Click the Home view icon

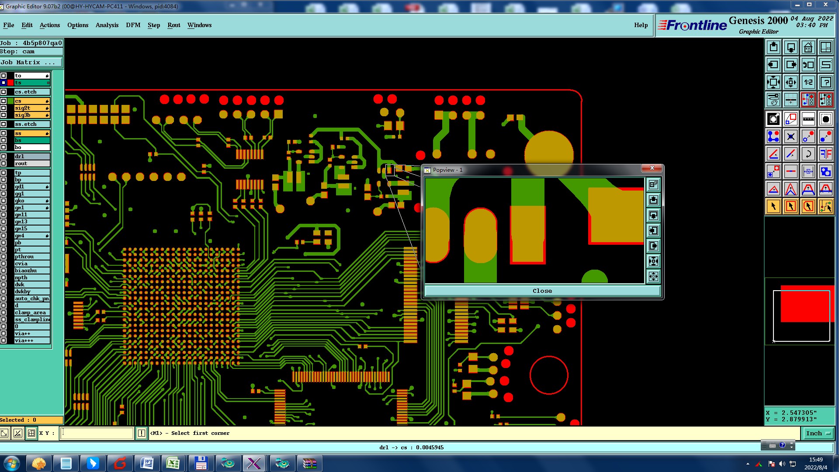[x=808, y=47]
